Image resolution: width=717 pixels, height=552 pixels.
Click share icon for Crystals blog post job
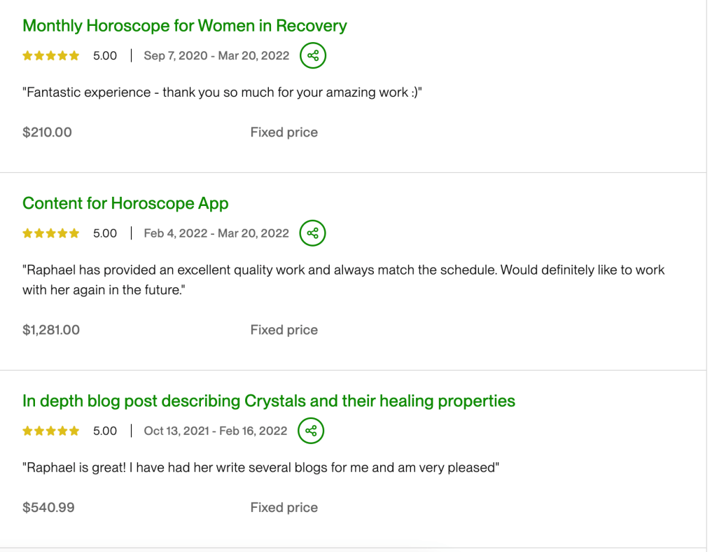pos(311,431)
